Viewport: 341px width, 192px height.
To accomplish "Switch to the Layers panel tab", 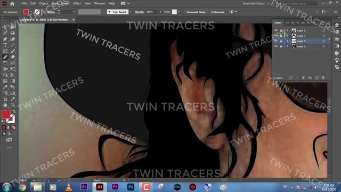I will 278,22.
